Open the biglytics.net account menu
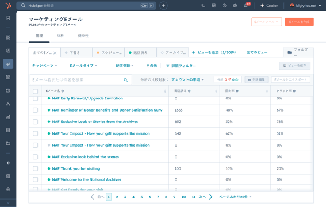 pos(305,6)
